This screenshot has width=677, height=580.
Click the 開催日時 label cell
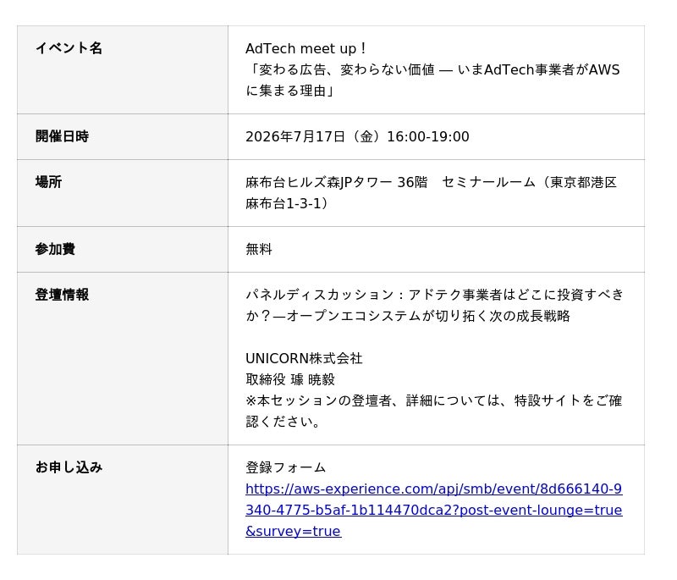[123, 137]
